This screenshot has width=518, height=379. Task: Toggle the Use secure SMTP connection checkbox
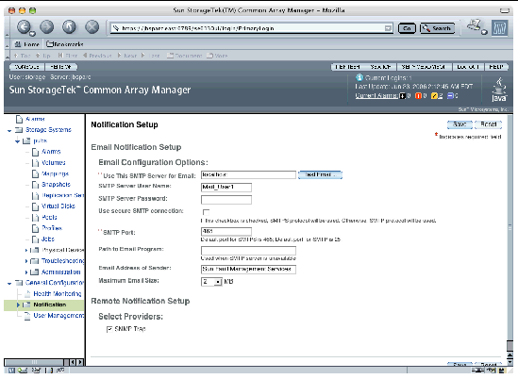point(206,212)
